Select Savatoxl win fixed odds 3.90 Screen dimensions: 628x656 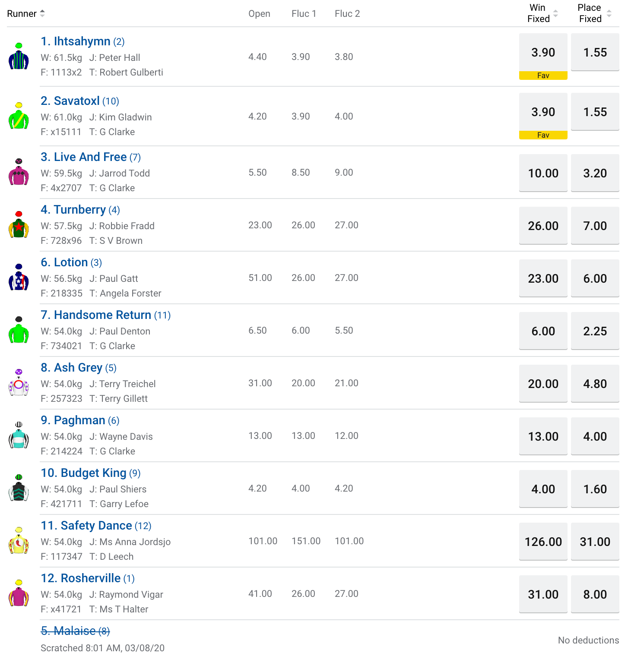click(x=543, y=112)
